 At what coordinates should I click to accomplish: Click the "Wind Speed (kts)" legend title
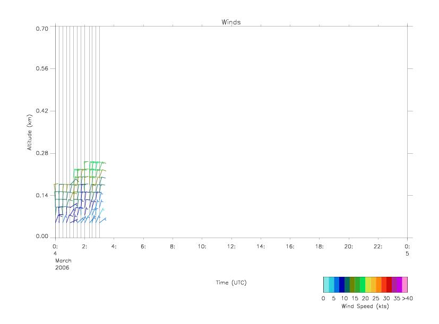coord(365,306)
